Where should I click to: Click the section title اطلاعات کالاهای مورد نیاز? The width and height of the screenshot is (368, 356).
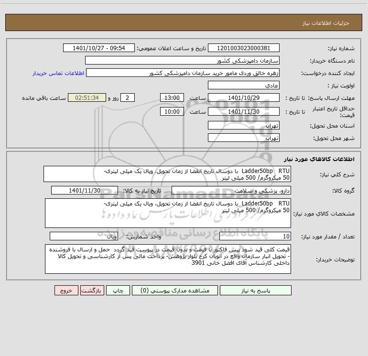pos(319,159)
